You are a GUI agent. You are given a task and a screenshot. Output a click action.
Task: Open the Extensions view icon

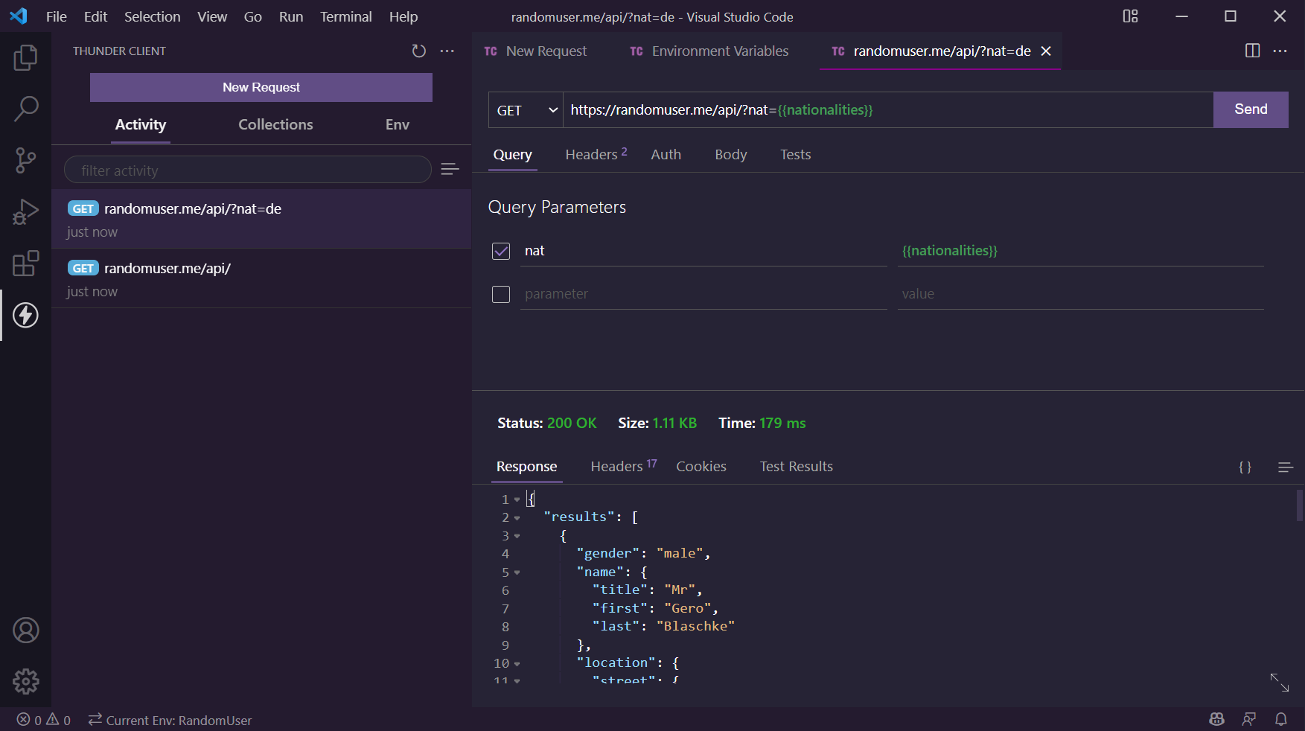coord(25,264)
